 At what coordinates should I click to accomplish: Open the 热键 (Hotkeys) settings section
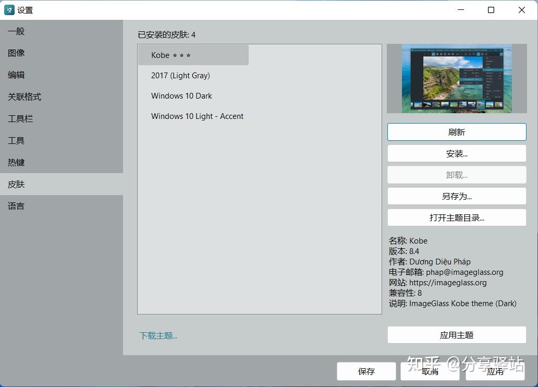pos(16,162)
